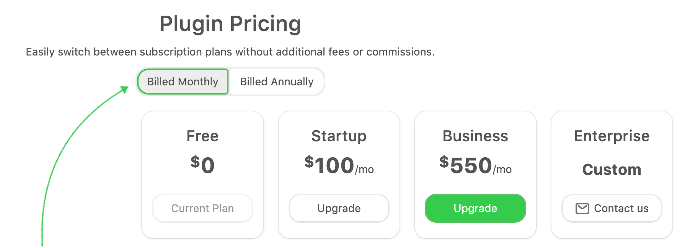Upgrade to the Startup plan

click(x=339, y=208)
